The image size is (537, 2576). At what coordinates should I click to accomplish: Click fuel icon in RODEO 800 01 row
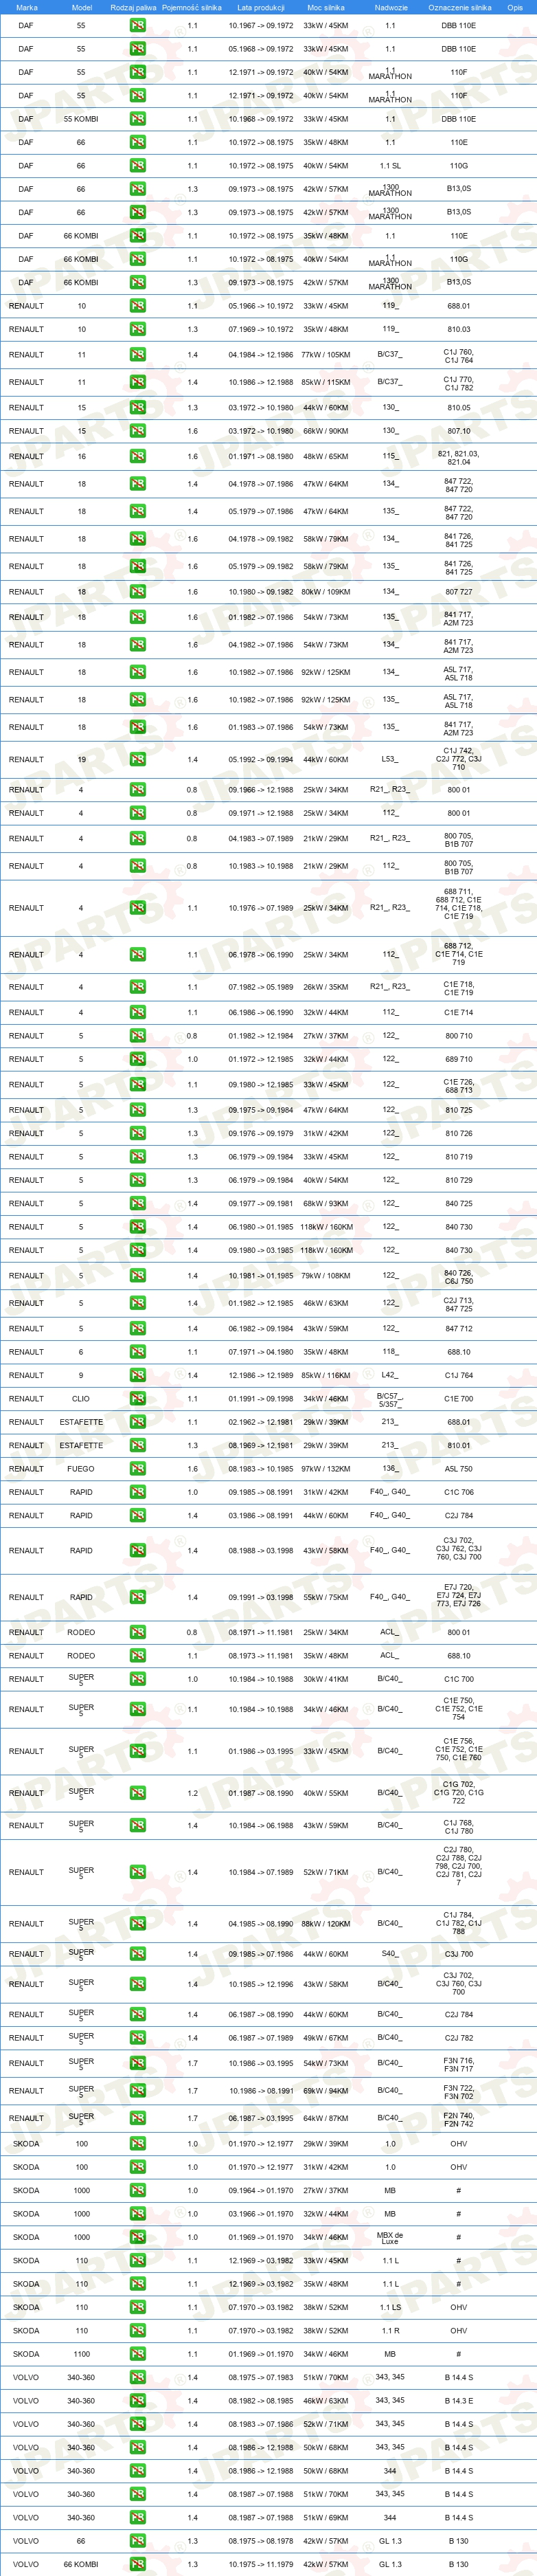pos(137,1632)
